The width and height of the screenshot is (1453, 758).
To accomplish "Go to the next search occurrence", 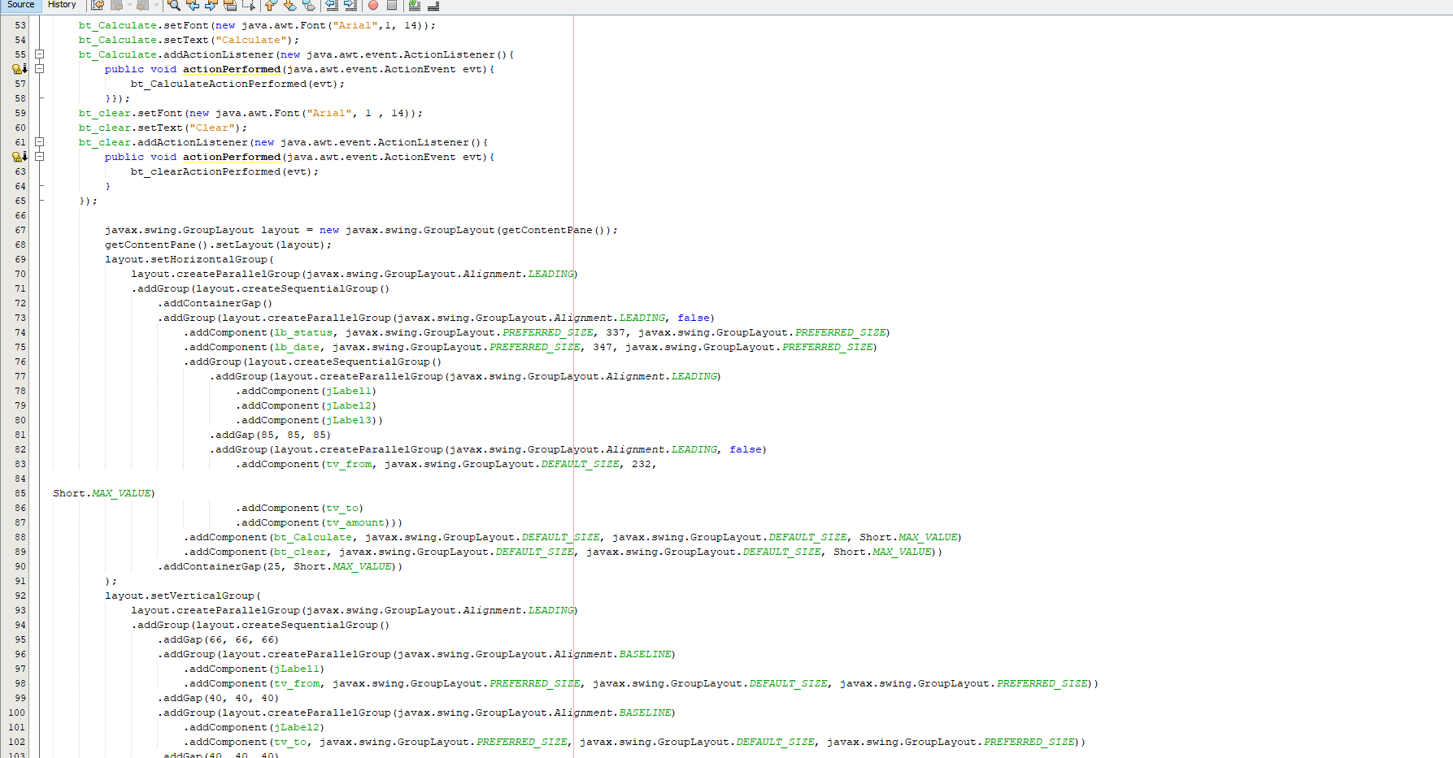I will [211, 6].
